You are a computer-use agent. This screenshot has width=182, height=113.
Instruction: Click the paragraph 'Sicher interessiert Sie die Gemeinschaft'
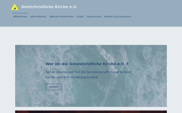coord(89,75)
